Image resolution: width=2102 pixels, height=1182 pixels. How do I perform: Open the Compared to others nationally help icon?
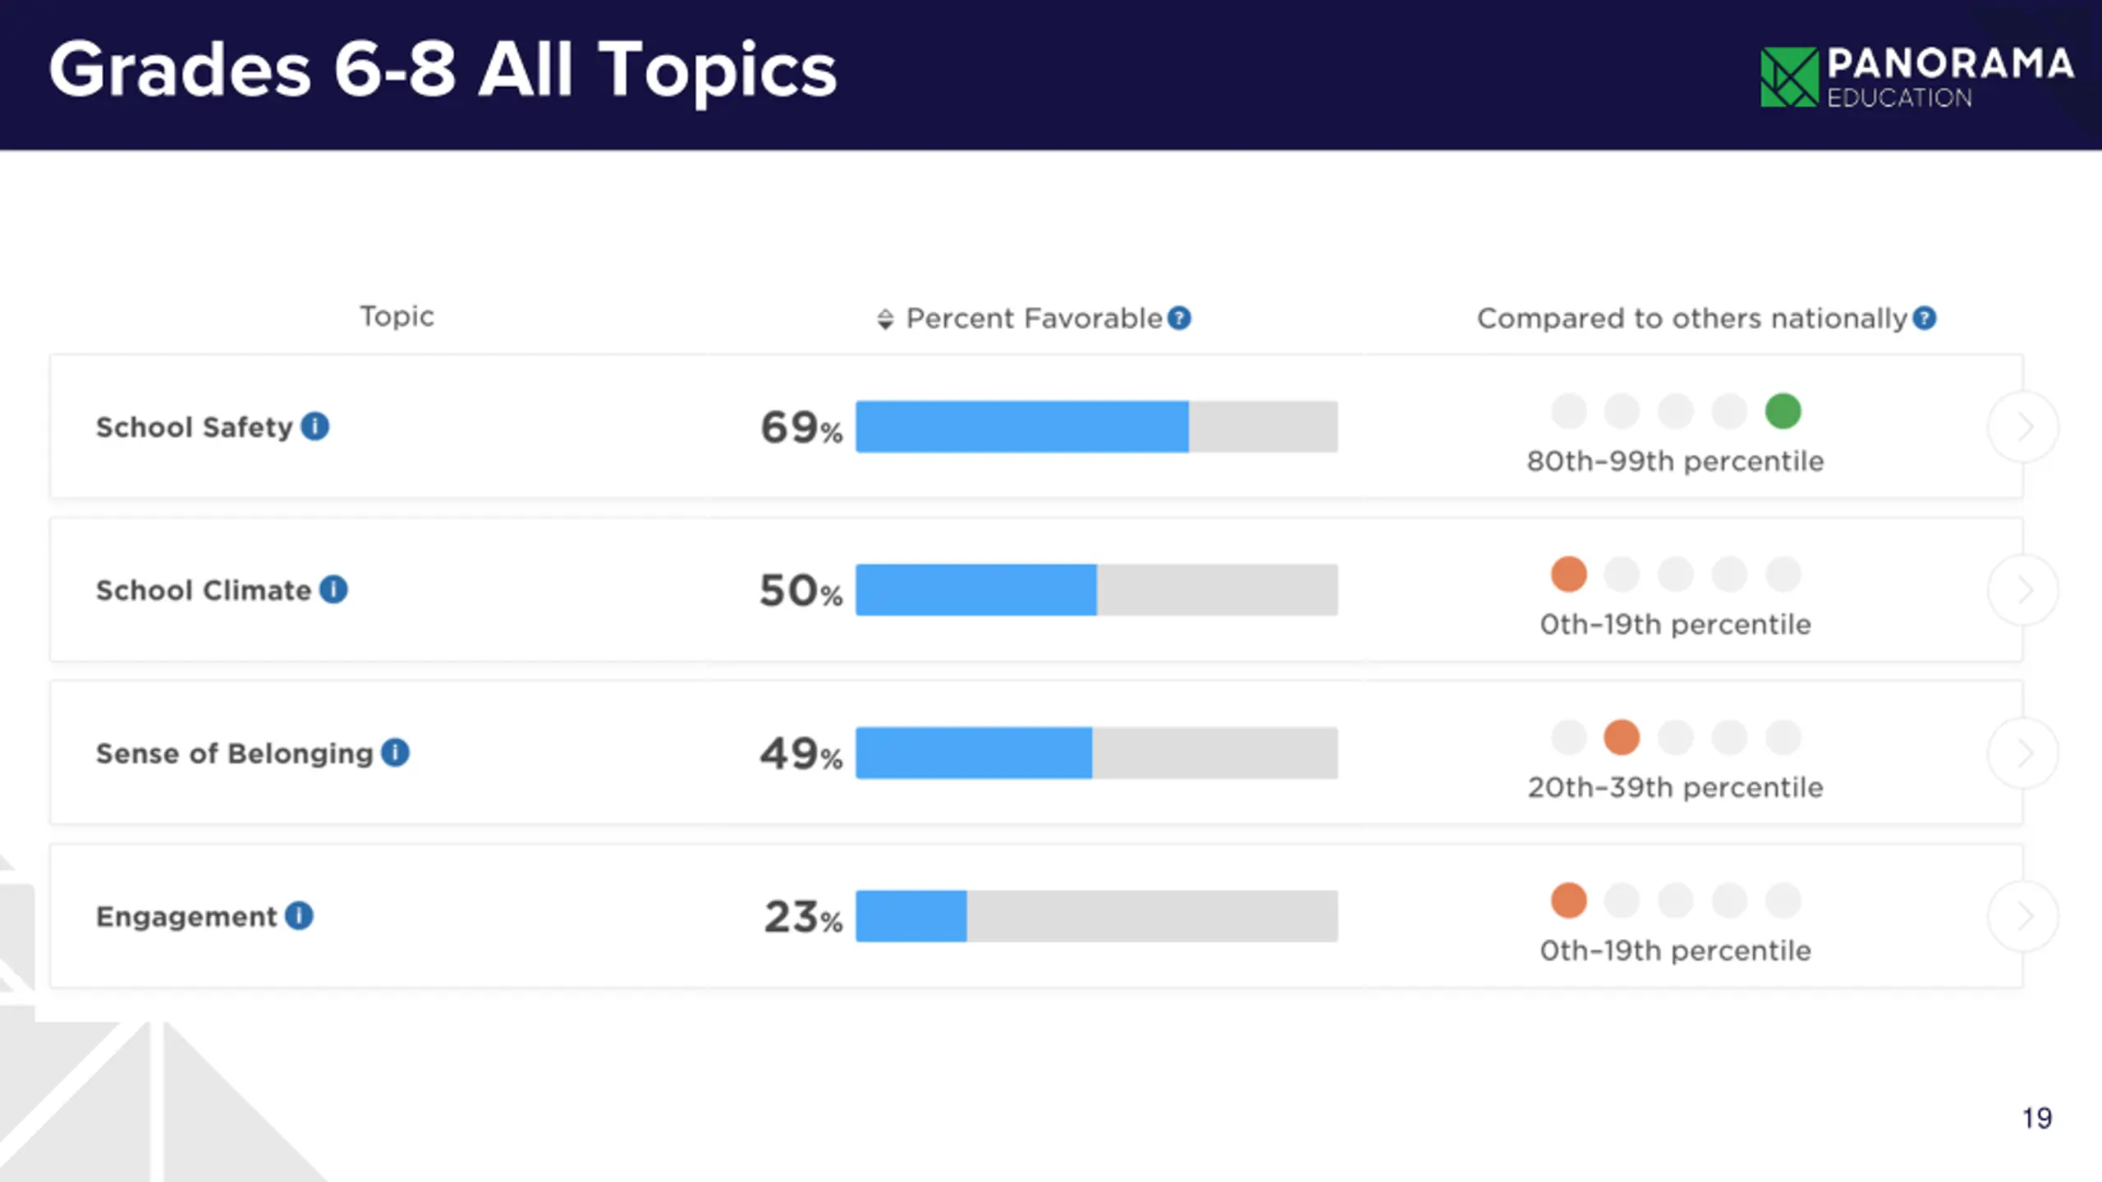(x=1924, y=318)
